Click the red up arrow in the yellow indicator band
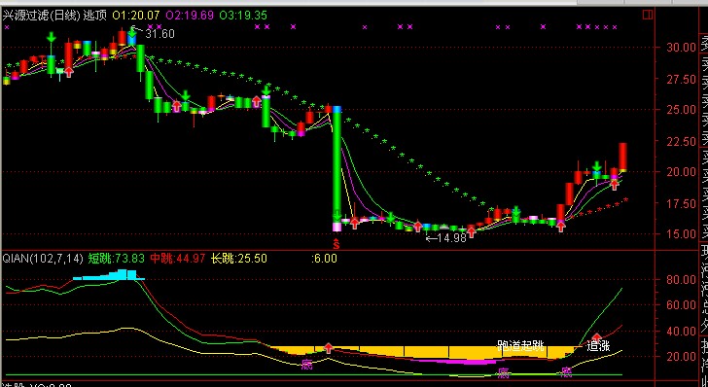The width and height of the screenshot is (708, 387). coord(329,348)
